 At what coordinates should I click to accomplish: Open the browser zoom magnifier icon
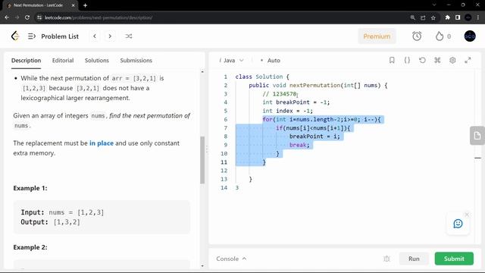click(x=412, y=17)
